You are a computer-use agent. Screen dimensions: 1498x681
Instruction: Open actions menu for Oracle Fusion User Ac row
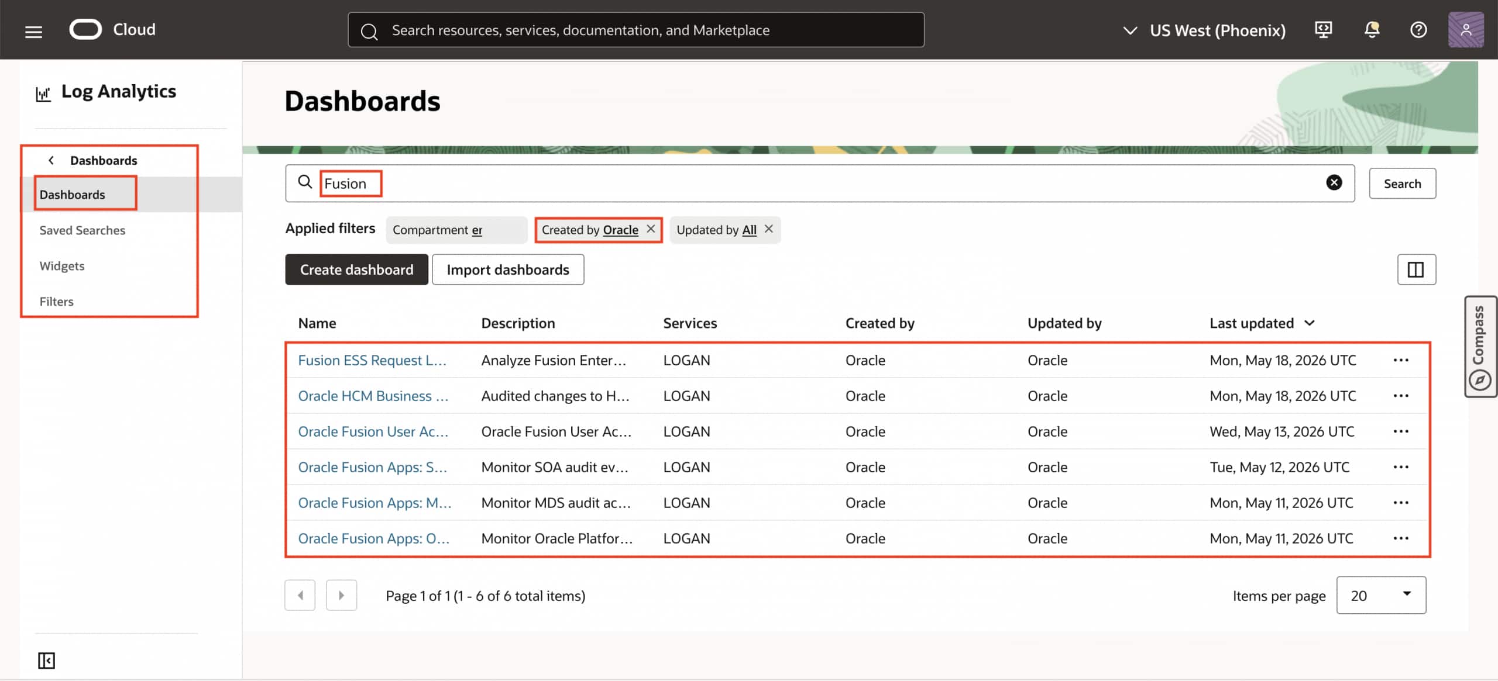click(1401, 431)
